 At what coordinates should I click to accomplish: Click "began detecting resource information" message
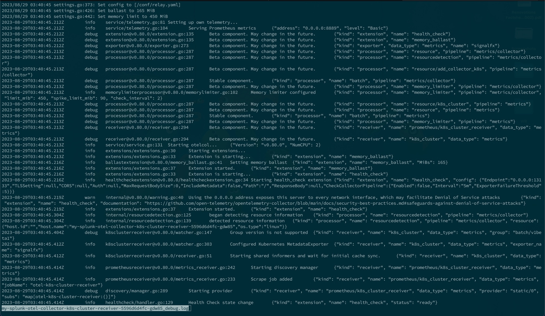(256, 215)
